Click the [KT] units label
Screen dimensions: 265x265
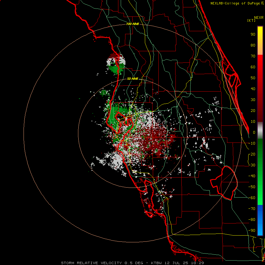coord(251,20)
